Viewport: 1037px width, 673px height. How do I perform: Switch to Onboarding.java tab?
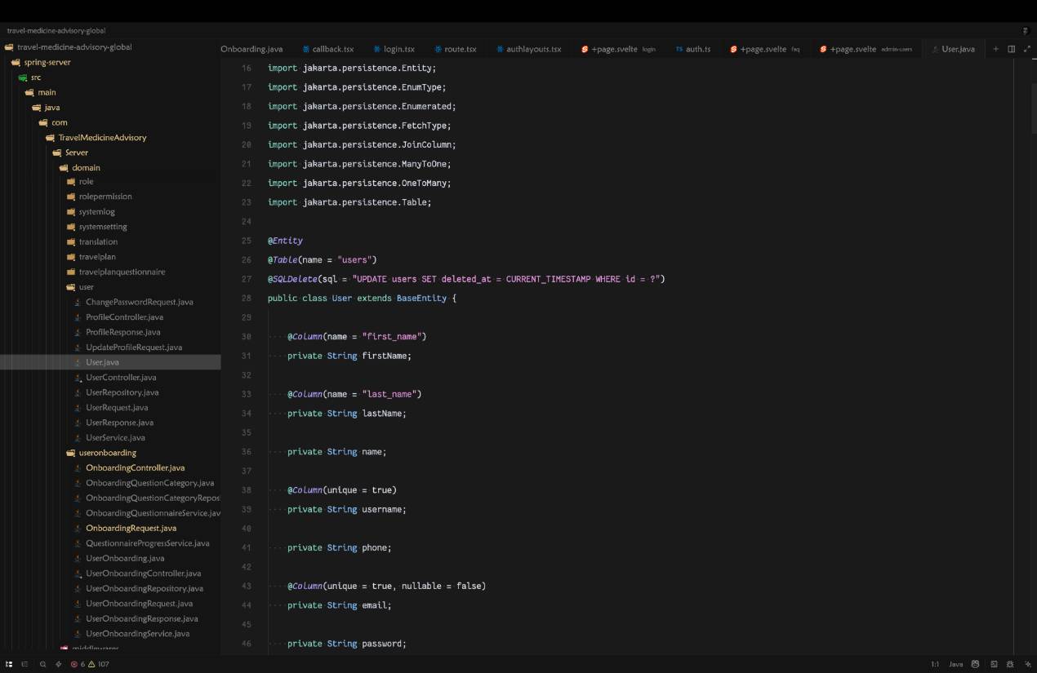tap(251, 49)
